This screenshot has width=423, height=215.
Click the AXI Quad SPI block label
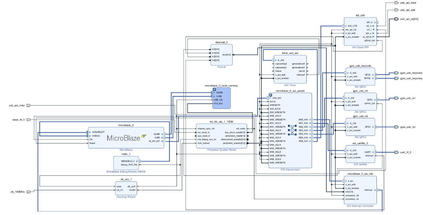[360, 47]
